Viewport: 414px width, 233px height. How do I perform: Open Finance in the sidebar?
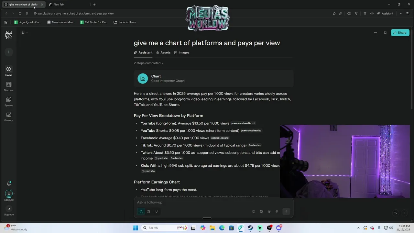pyautogui.click(x=9, y=116)
